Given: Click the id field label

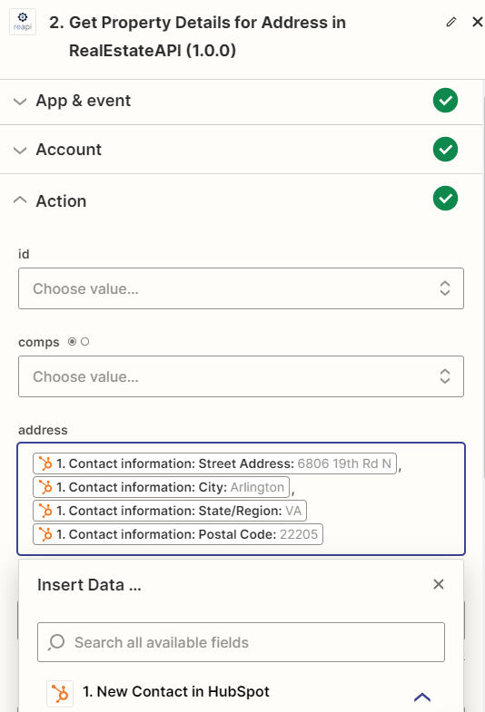Looking at the screenshot, I should tap(24, 254).
